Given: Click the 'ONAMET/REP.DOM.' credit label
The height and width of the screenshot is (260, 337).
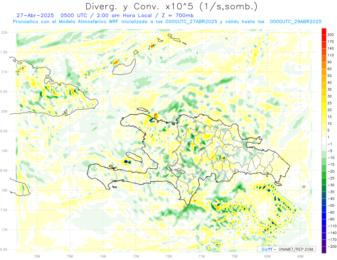Looking at the screenshot, I should pyautogui.click(x=297, y=249).
